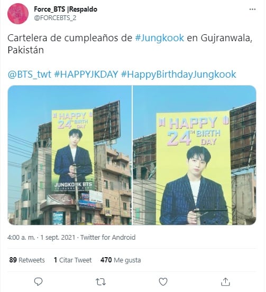Click the share upload icon

coord(225,281)
